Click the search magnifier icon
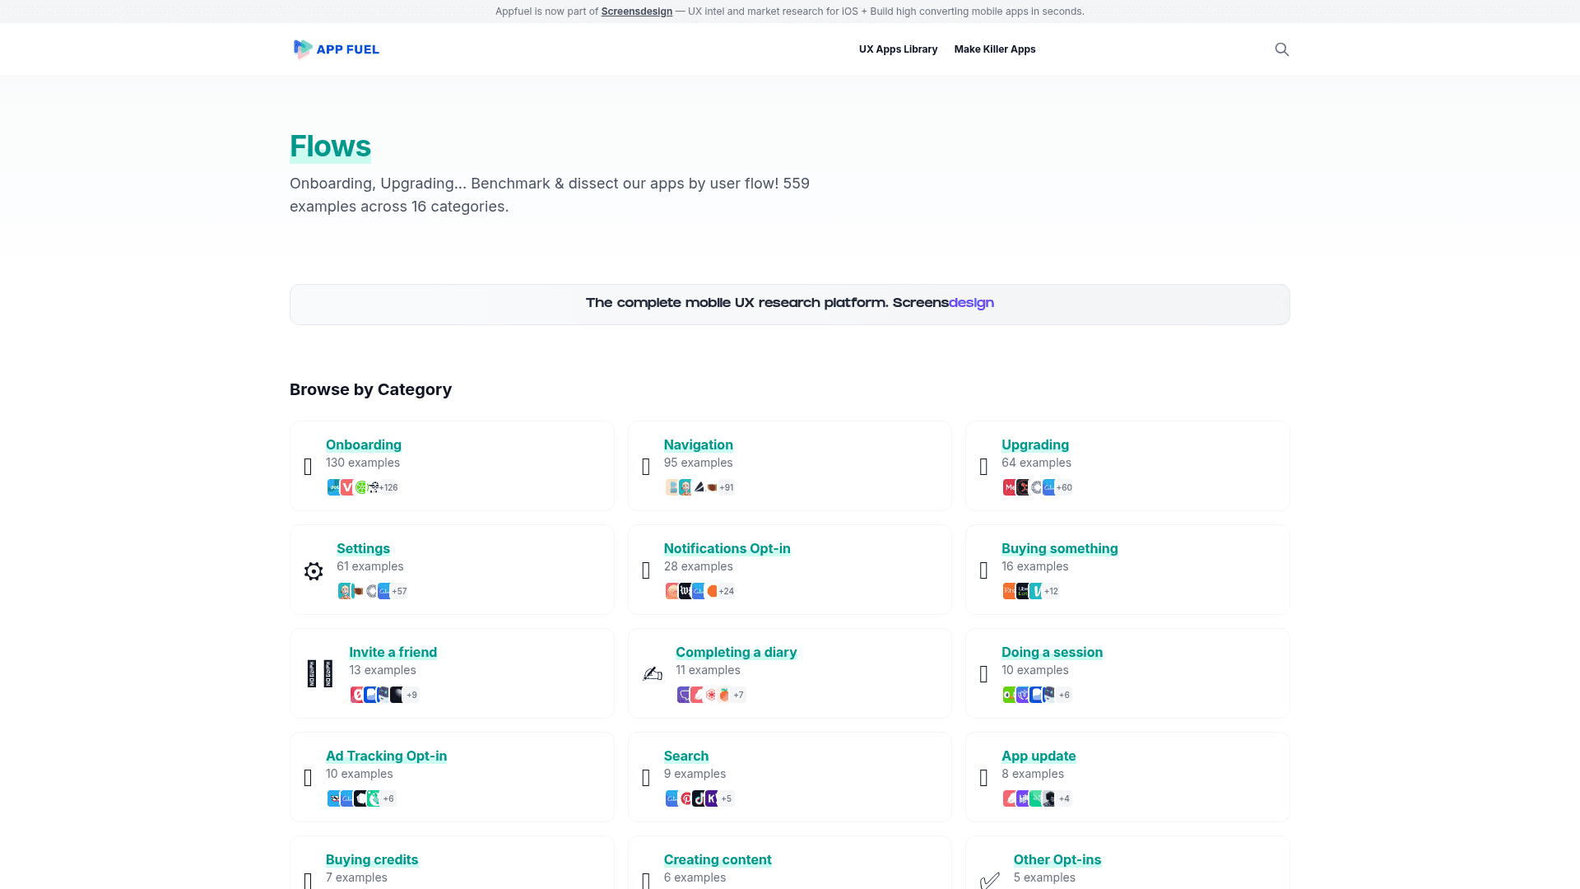This screenshot has height=889, width=1580. [1281, 49]
